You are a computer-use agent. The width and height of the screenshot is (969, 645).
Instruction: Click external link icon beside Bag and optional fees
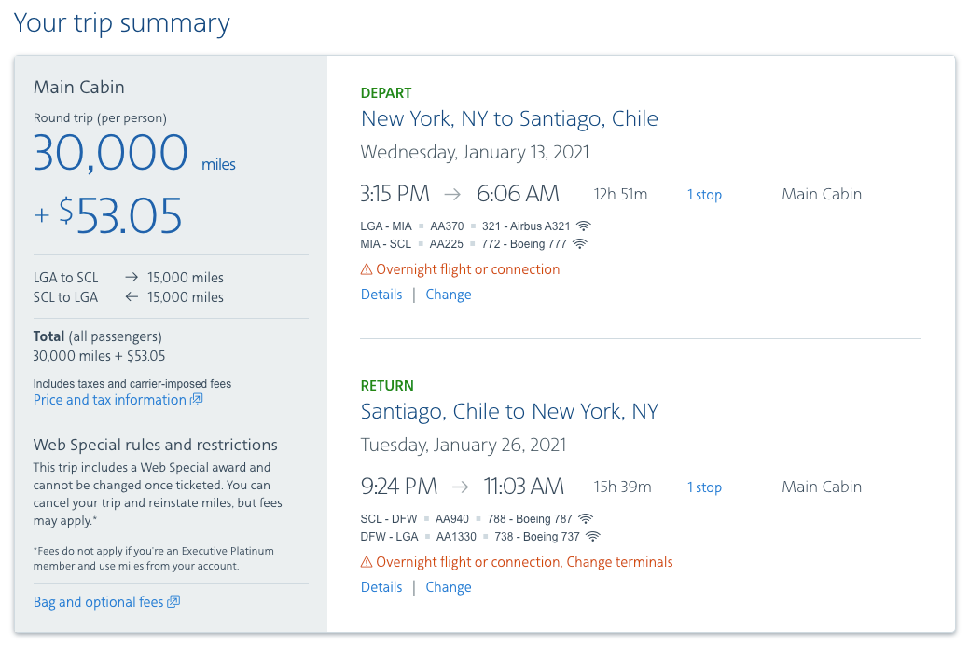(x=173, y=602)
